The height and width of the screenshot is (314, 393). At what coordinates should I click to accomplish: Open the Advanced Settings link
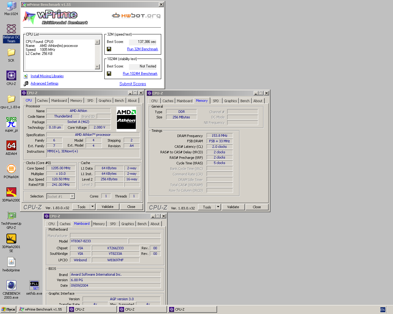pyautogui.click(x=45, y=83)
